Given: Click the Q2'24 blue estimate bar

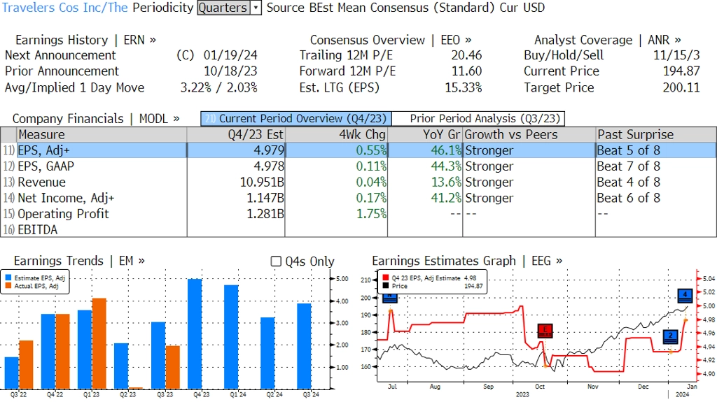Looking at the screenshot, I should pyautogui.click(x=267, y=352).
